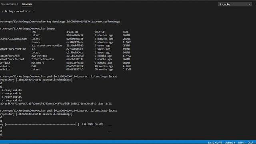Viewport: 256px width, 144px height.
Task: Click the 261MB size value
Action: tap(126, 59)
